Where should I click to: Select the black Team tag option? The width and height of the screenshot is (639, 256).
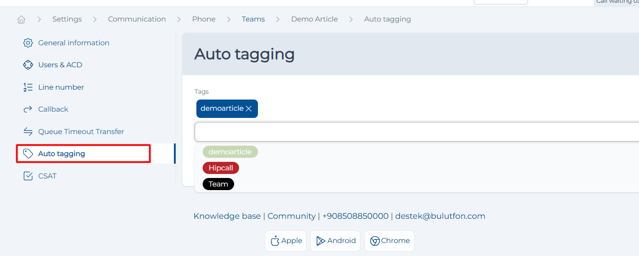pyautogui.click(x=218, y=184)
